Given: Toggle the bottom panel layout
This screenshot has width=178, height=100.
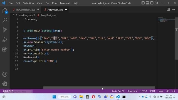Looking at the screenshot, I should 147,3.
